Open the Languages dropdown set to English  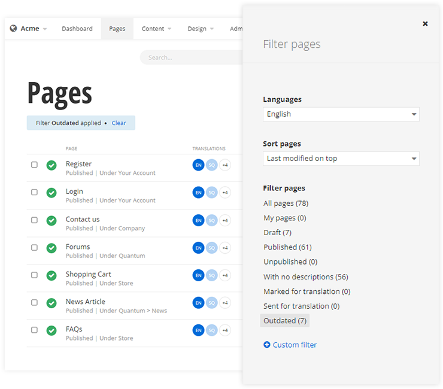point(341,114)
